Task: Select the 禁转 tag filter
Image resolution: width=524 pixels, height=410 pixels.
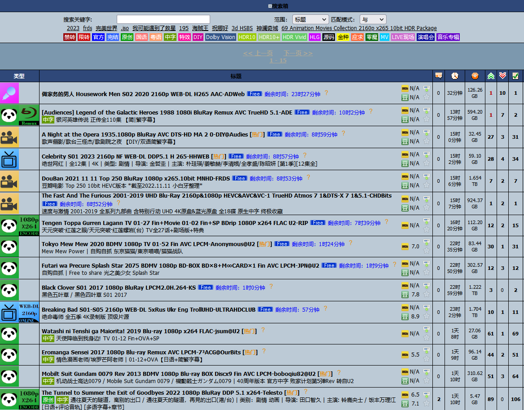Action: pyautogui.click(x=70, y=37)
